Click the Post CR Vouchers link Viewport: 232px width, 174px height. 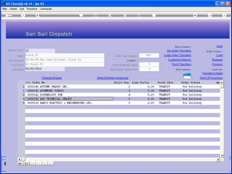pyautogui.click(x=211, y=78)
